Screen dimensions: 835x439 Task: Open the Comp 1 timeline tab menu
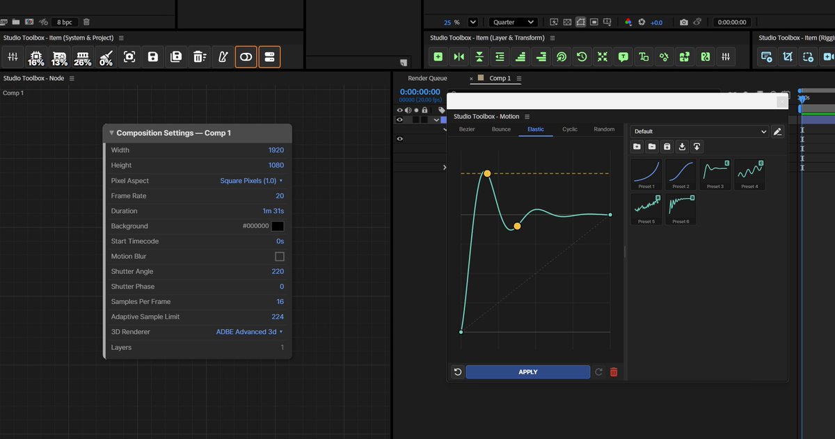pos(518,79)
